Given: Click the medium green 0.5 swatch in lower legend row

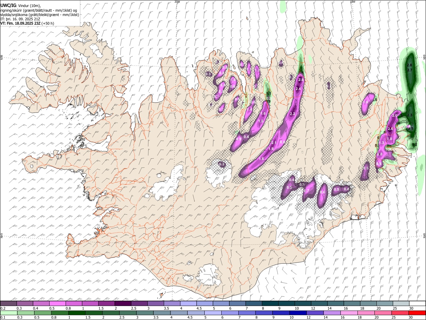Looking at the screenshot, I should tap(43, 313).
